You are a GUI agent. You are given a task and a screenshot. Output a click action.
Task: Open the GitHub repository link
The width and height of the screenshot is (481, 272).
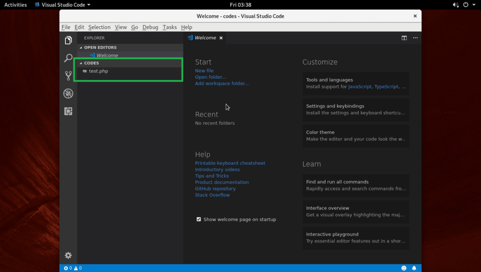click(215, 188)
